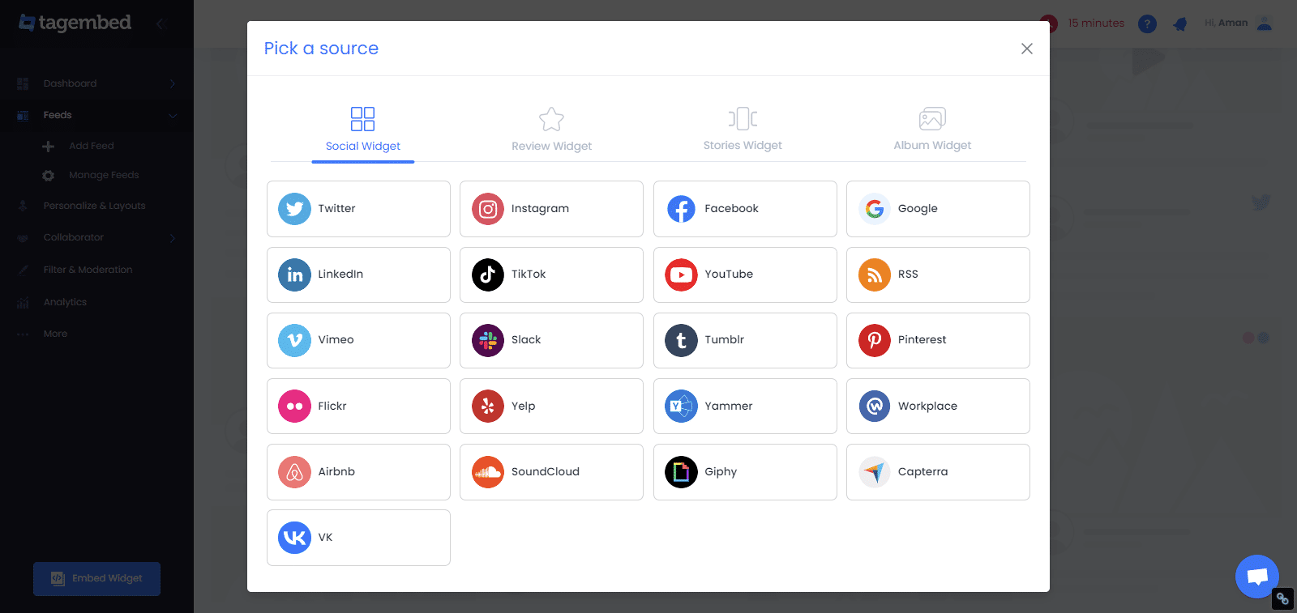Select the Twitter label text
The width and height of the screenshot is (1297, 613).
coord(336,209)
